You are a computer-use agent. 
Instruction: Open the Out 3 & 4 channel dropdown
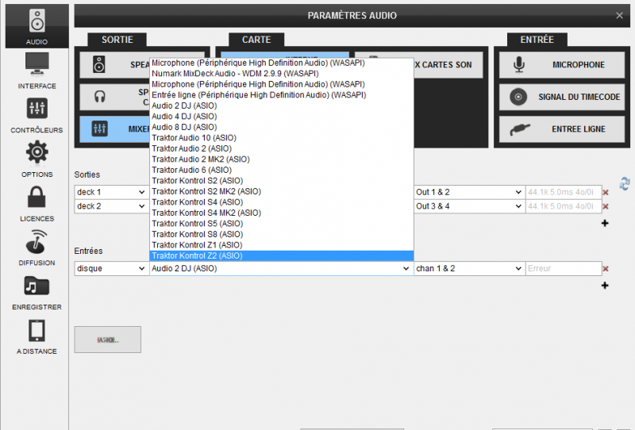(x=469, y=206)
